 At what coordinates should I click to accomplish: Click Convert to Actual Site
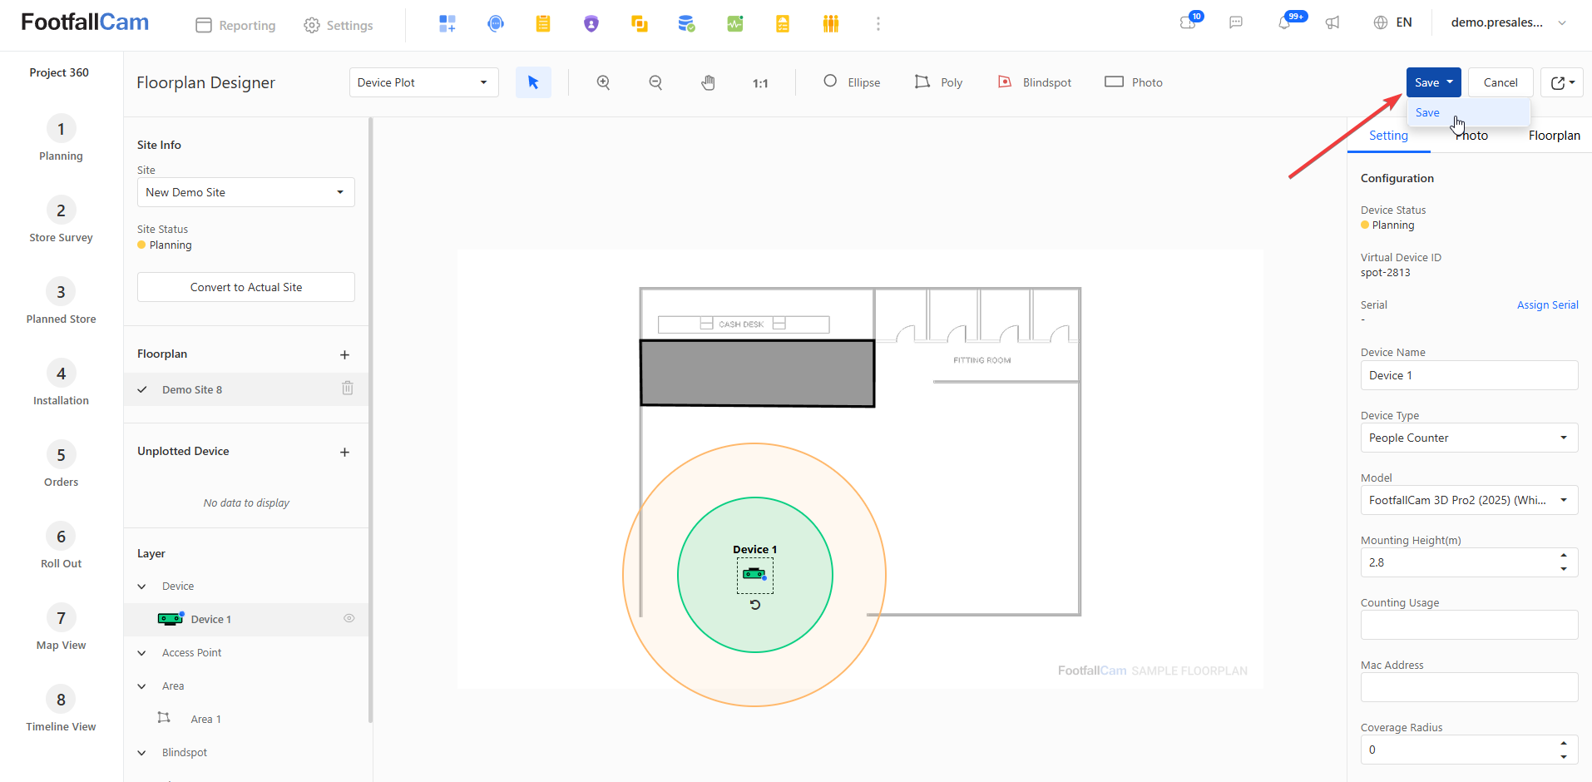(x=246, y=287)
